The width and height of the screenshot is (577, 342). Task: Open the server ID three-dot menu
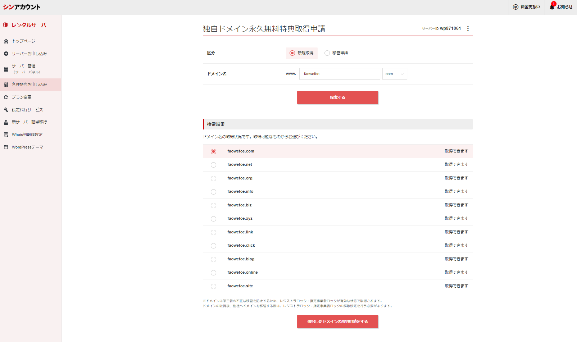pos(468,28)
